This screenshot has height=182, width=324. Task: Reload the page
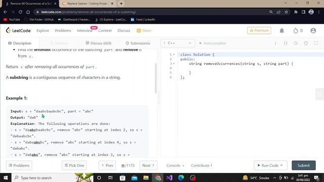[x=20, y=12]
